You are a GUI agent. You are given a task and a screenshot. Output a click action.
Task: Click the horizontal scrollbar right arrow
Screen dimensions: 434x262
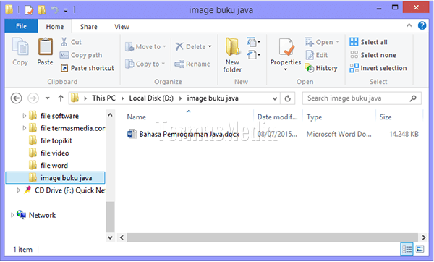[423, 237]
